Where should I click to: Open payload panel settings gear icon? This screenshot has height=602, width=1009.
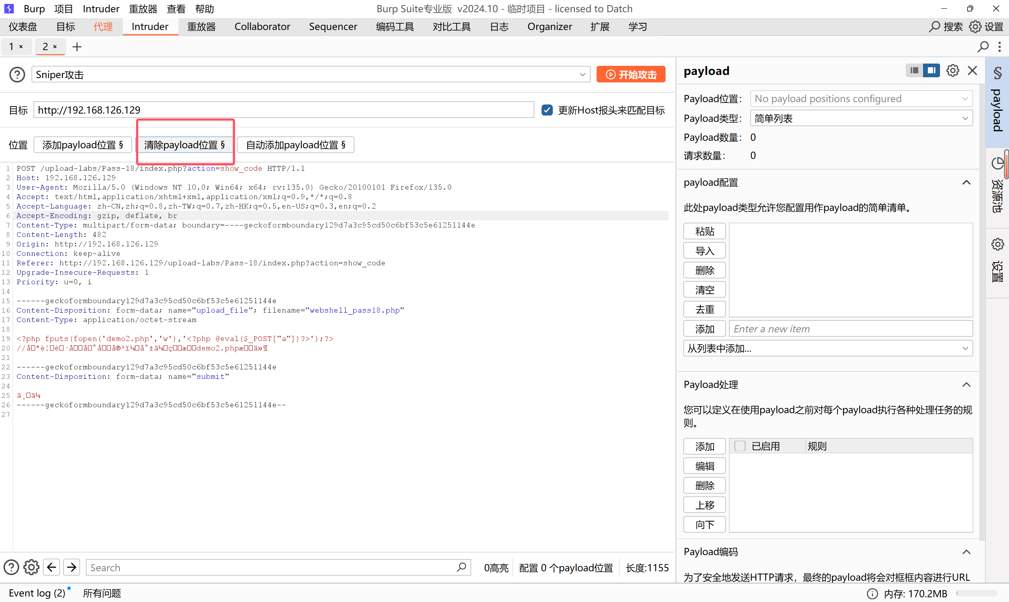tap(952, 71)
